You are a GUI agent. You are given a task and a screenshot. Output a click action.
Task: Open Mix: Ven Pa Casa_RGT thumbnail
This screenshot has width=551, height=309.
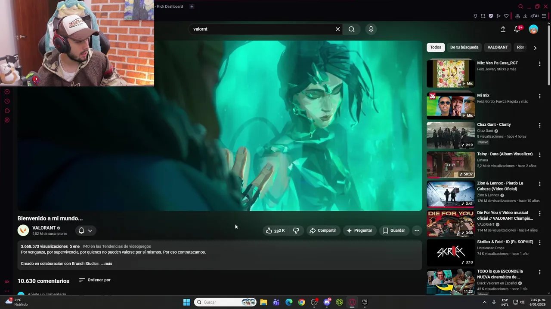(x=451, y=74)
